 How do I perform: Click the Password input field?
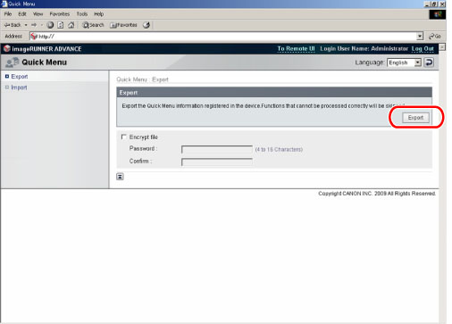[x=217, y=149]
